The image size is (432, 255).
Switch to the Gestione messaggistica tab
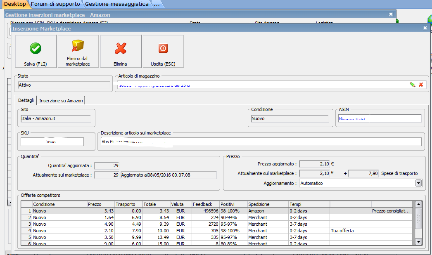pyautogui.click(x=116, y=4)
